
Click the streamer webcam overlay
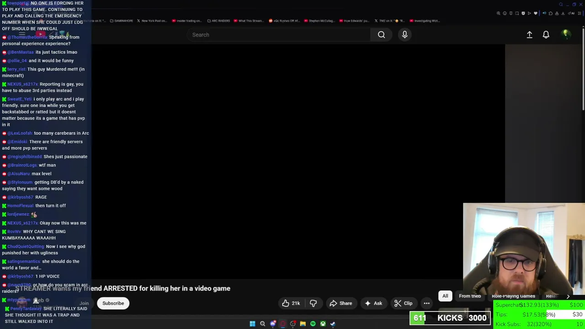tap(524, 251)
